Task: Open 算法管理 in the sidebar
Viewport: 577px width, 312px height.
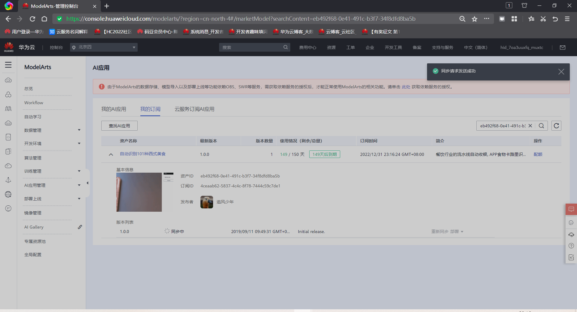Action: tap(33, 158)
